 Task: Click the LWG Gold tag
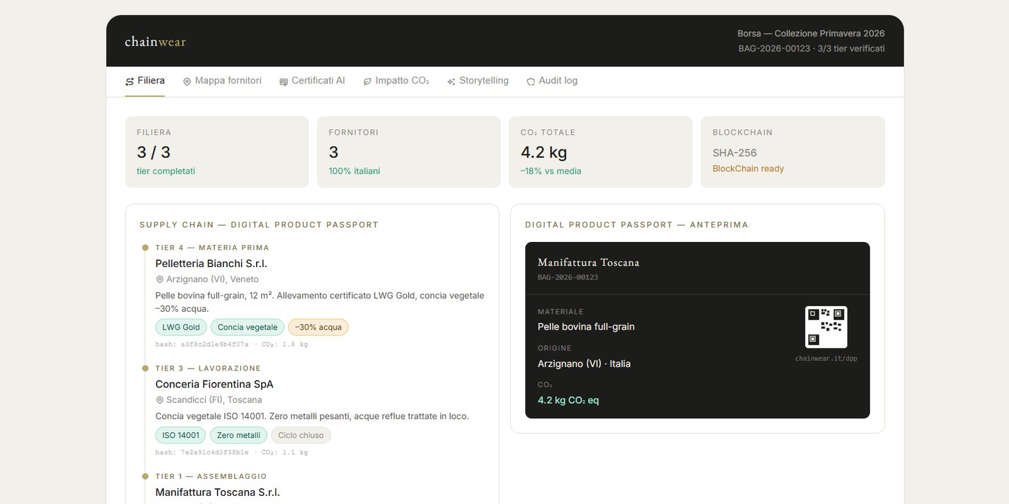click(x=181, y=327)
